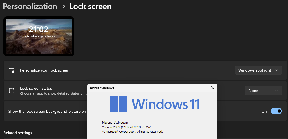
Task: Click the Windows 11 logo in About dialog
Action: pos(155,104)
